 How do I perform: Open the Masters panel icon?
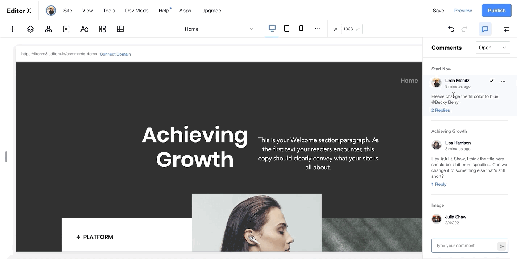coord(49,29)
